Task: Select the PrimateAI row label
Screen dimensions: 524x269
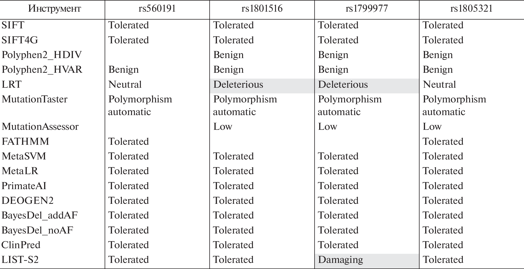Action: (x=24, y=186)
